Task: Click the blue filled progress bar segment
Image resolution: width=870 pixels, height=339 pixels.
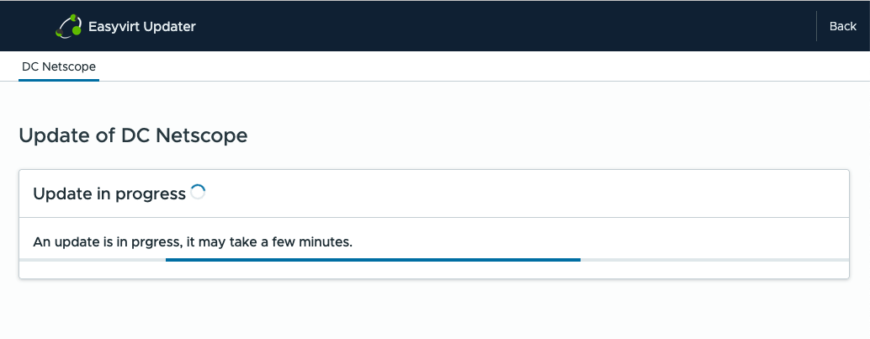Action: (373, 260)
